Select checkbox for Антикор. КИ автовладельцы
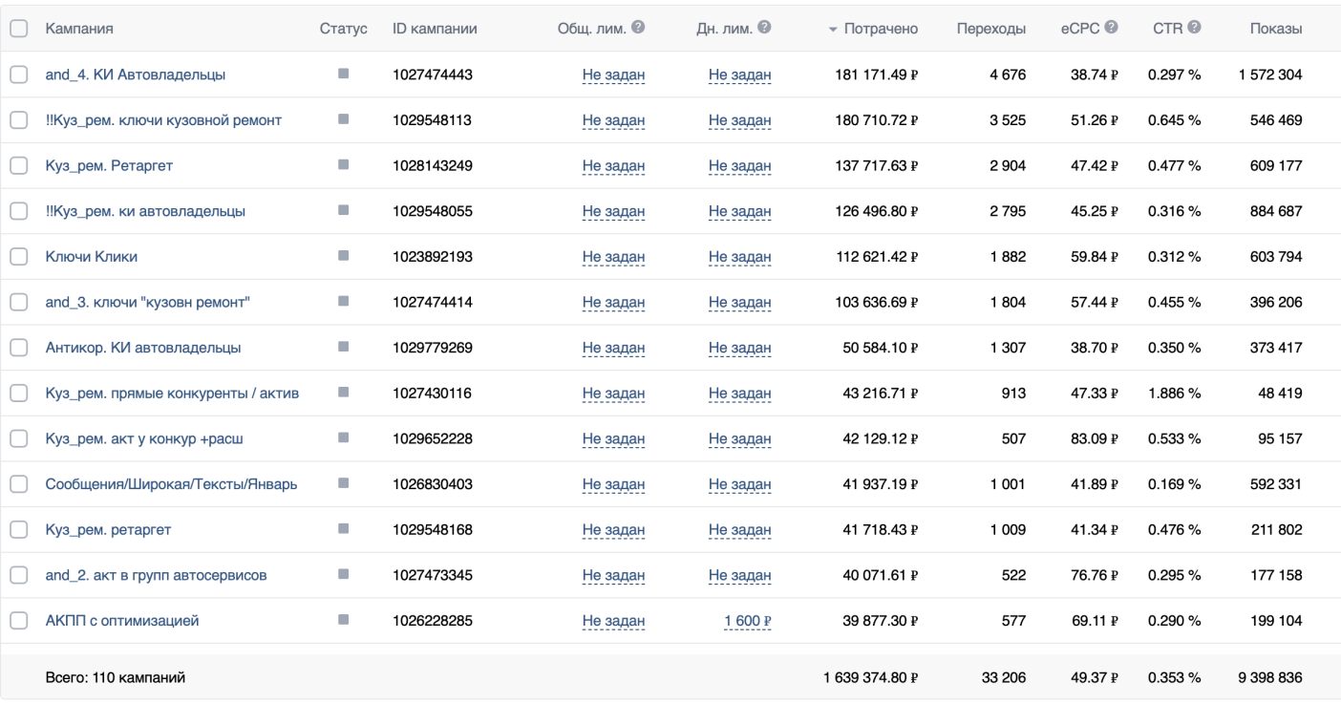Image resolution: width=1341 pixels, height=703 pixels. [18, 348]
